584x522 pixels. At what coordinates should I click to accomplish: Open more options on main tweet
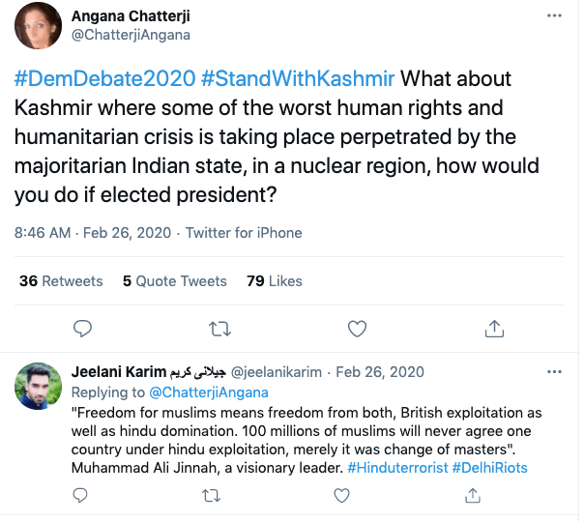pyautogui.click(x=553, y=17)
